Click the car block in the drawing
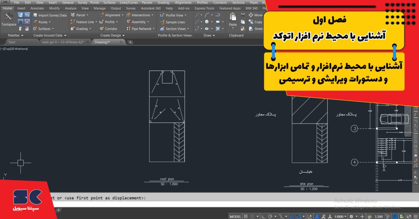This screenshot has width=419, height=219. pyautogui.click(x=394, y=119)
